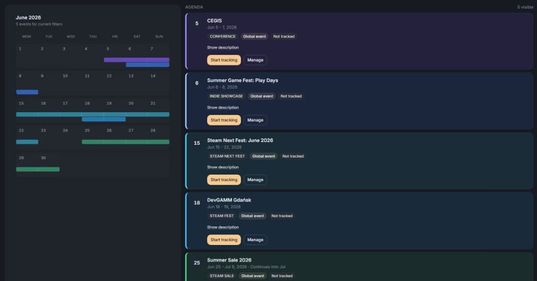The image size is (537, 281).
Task: Select the STEAM FEST tag on DevGAMM
Action: tap(222, 216)
